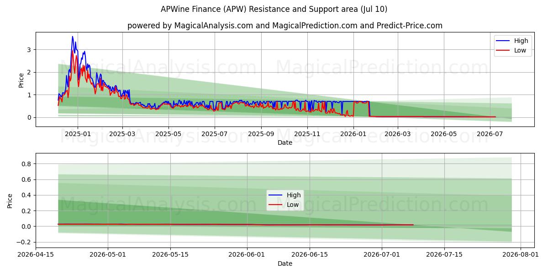This screenshot has height=274, width=548.
Task: Click the 'High' legend entry in upper chart
Action: [520, 41]
